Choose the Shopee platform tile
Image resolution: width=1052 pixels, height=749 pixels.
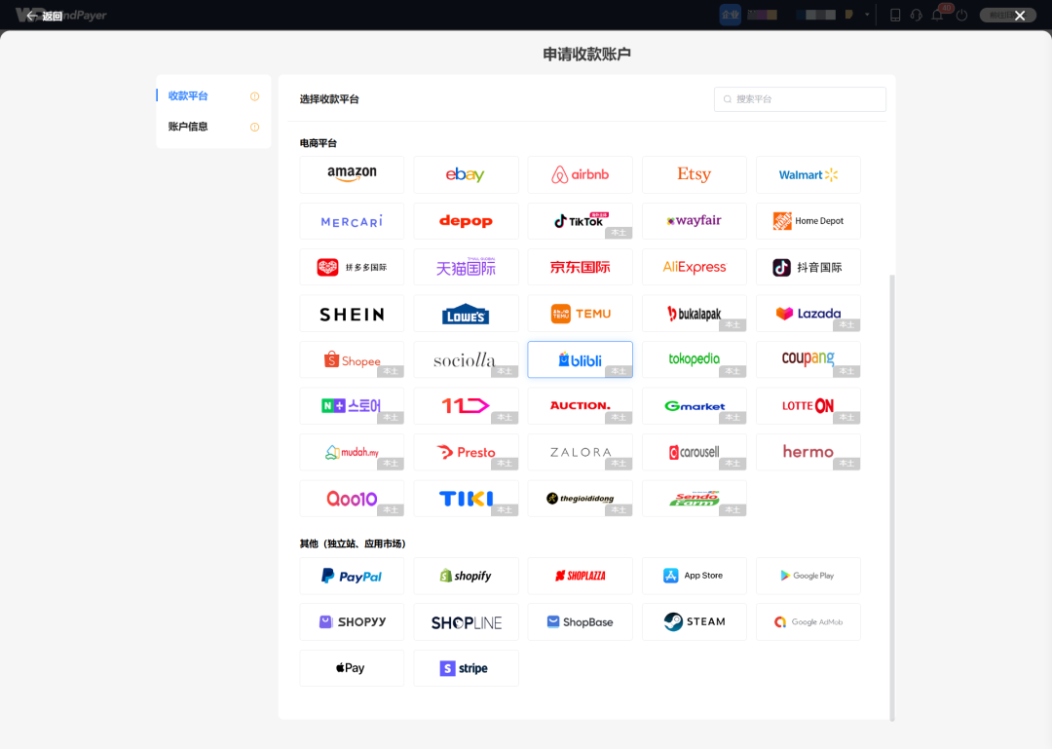click(352, 359)
